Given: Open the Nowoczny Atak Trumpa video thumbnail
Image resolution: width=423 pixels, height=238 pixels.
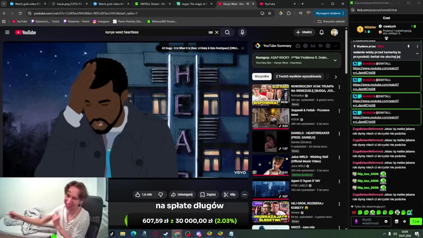Looking at the screenshot, I should [271, 95].
